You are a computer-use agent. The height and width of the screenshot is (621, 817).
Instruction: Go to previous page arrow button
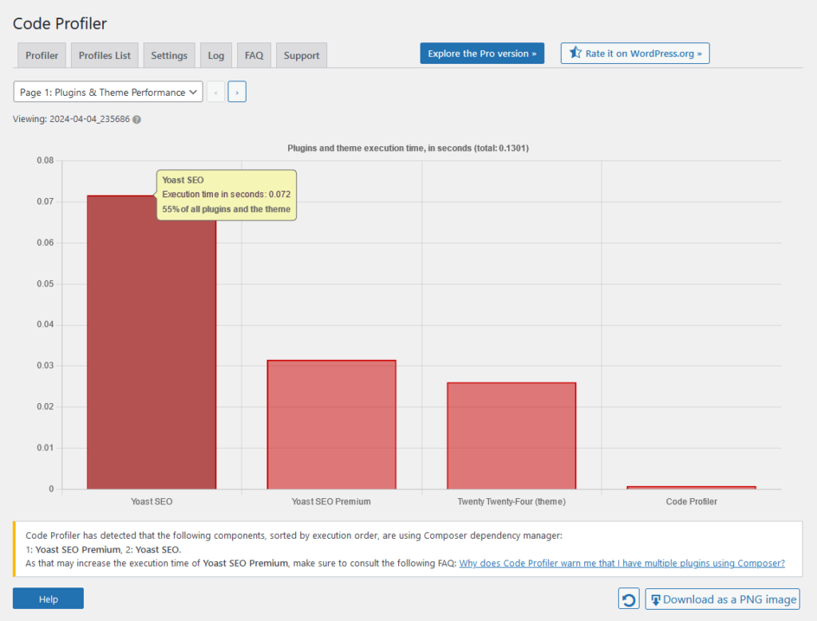pos(215,93)
